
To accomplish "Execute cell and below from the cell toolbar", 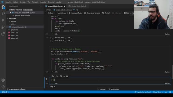I will tap(57, 76).
